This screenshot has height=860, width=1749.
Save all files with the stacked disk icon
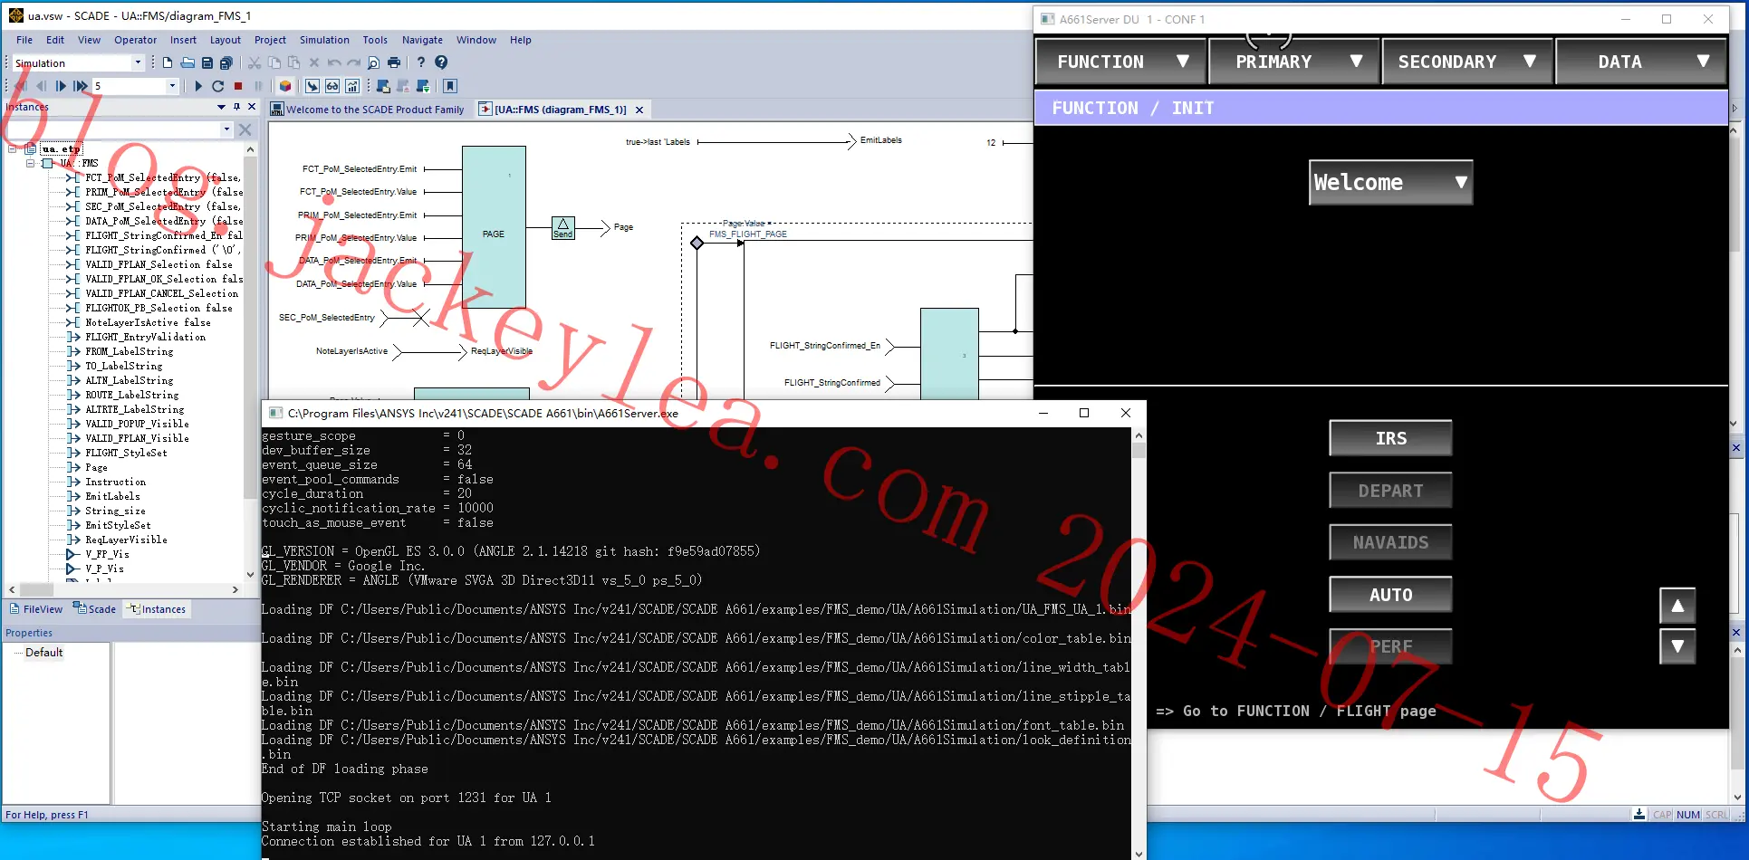pos(226,62)
